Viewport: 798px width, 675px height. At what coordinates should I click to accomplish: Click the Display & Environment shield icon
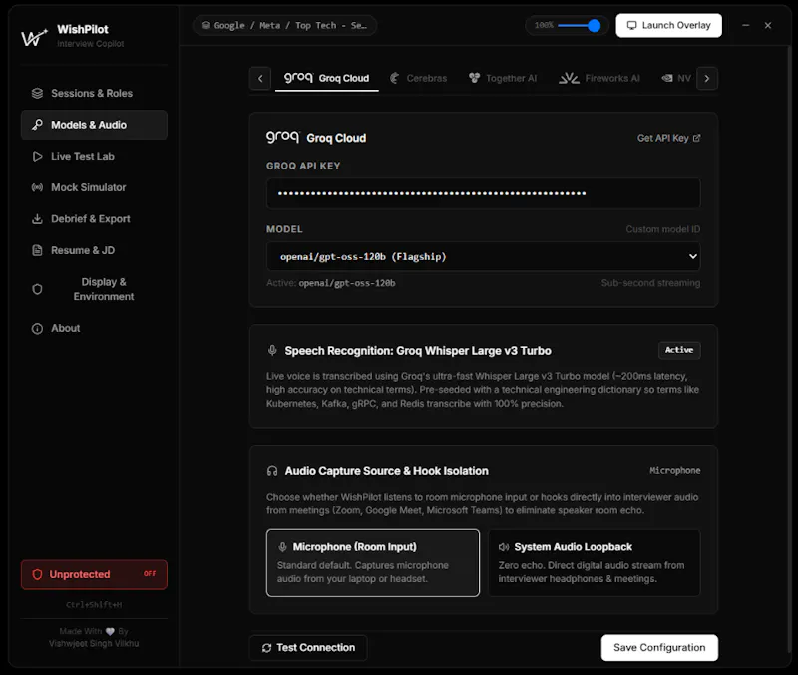(37, 289)
